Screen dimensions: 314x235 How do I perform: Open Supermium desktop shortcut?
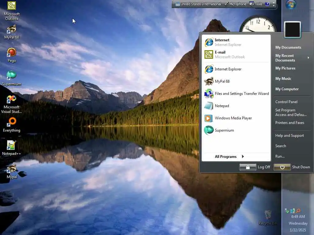(x=12, y=78)
